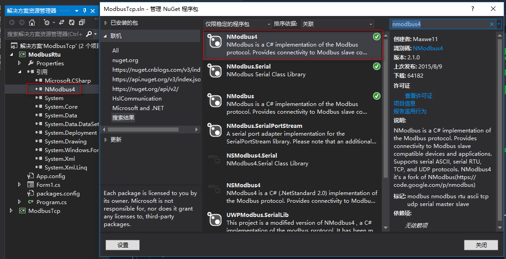506x259 pixels.
Task: Click green installed checkmark beside NModbus.Serial
Action: [377, 67]
